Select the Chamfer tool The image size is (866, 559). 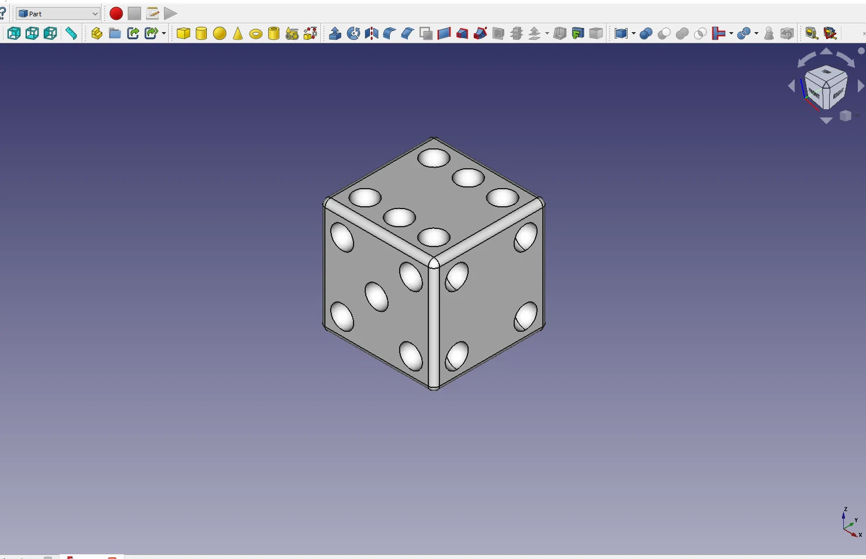tap(407, 33)
